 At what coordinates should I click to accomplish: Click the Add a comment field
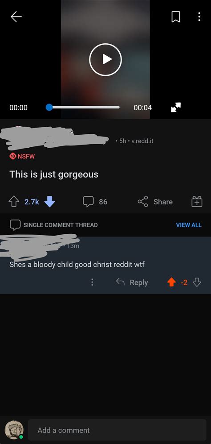click(x=117, y=430)
